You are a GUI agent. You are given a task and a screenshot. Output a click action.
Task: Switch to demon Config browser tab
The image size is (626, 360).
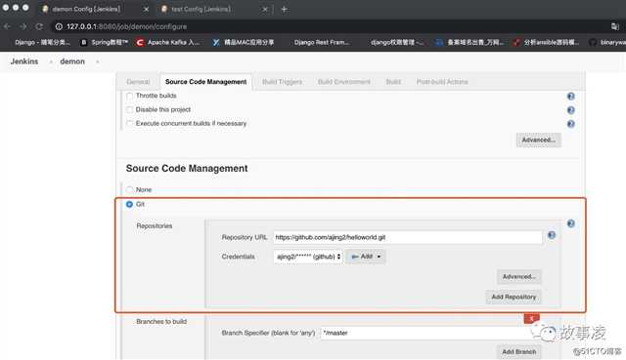pyautogui.click(x=95, y=9)
